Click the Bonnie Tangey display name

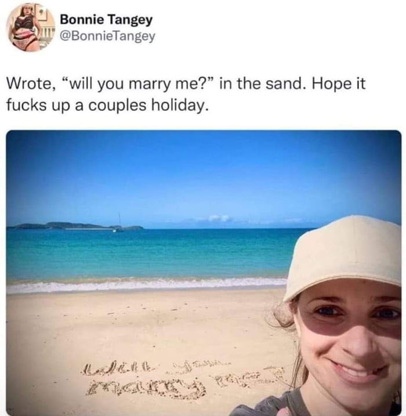tap(106, 19)
